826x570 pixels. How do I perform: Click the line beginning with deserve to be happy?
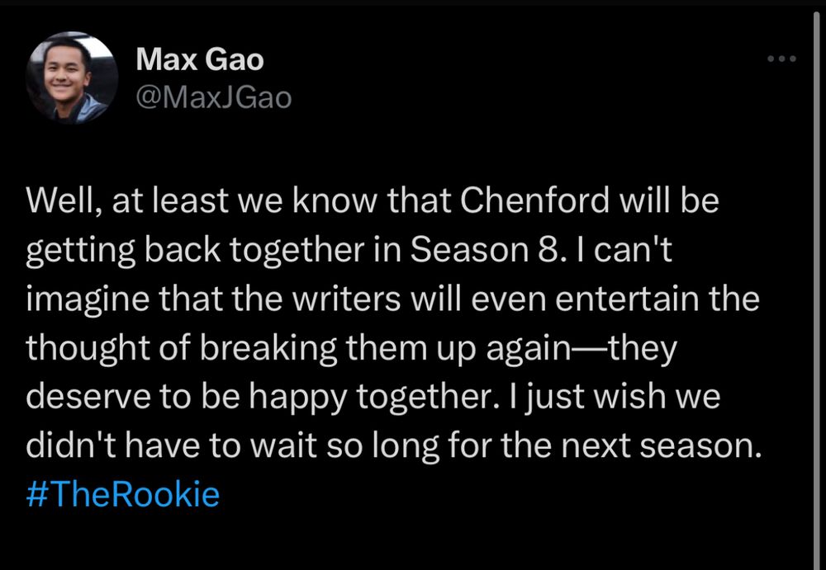pos(373,398)
